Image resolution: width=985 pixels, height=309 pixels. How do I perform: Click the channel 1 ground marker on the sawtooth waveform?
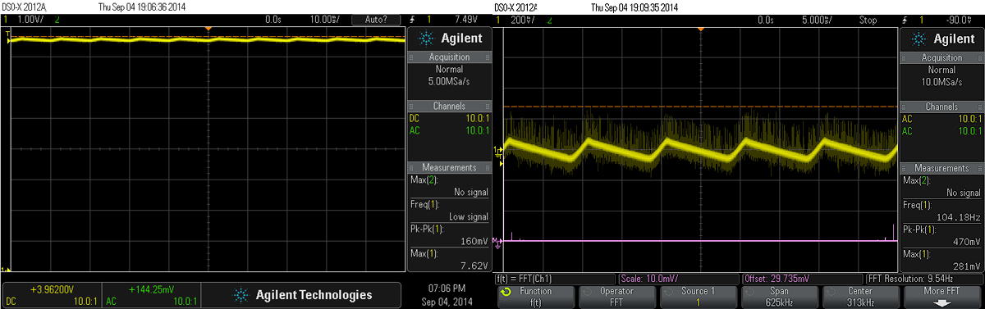click(x=497, y=151)
